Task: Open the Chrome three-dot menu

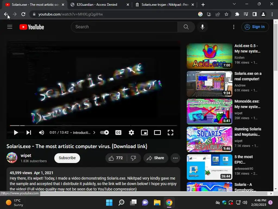Action: coord(272,14)
